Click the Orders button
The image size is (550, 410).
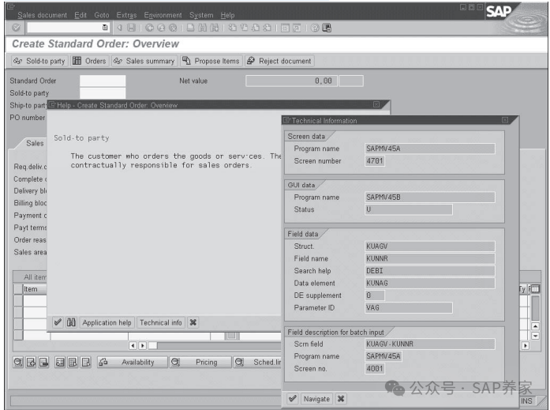[89, 61]
